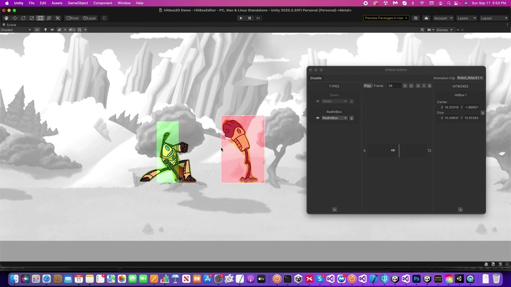The image size is (511, 287).
Task: Select the Scale tool
Action: click(x=32, y=18)
